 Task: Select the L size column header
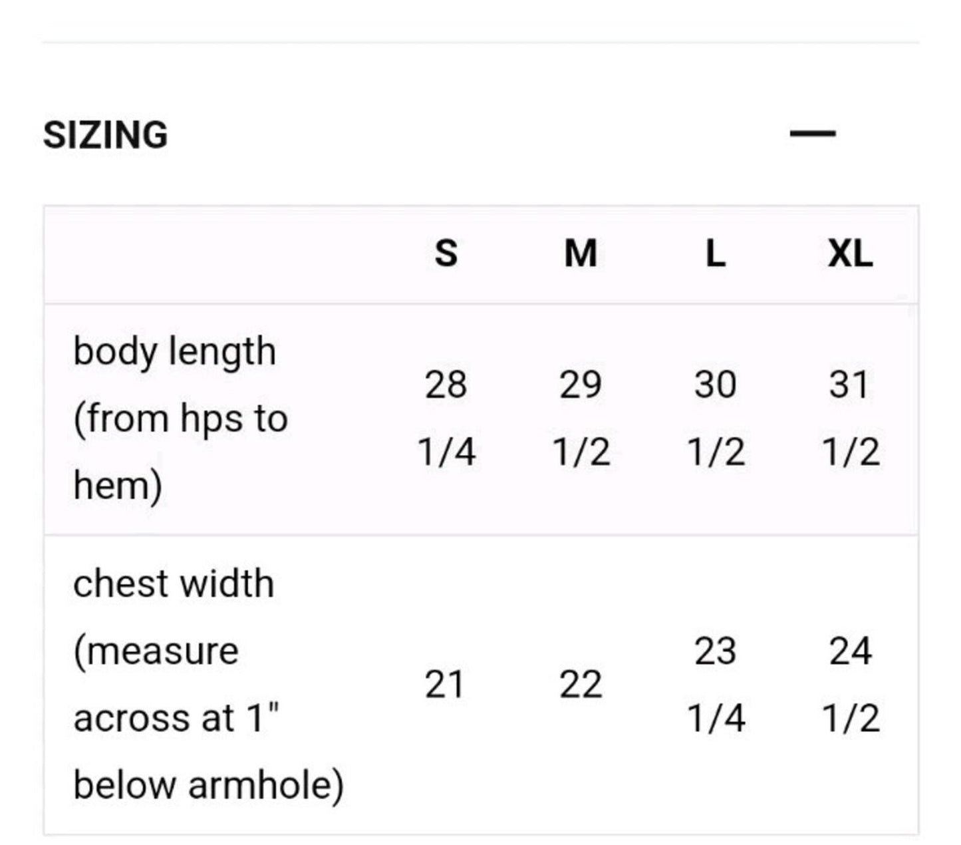[x=715, y=254]
